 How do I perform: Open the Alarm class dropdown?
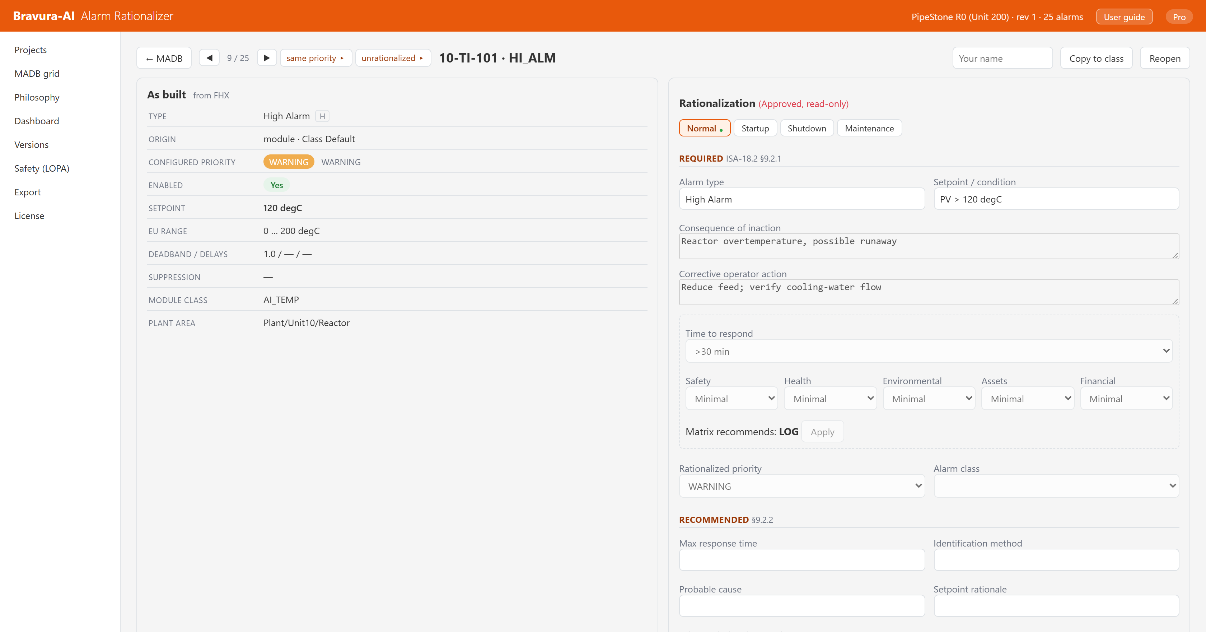click(1056, 486)
